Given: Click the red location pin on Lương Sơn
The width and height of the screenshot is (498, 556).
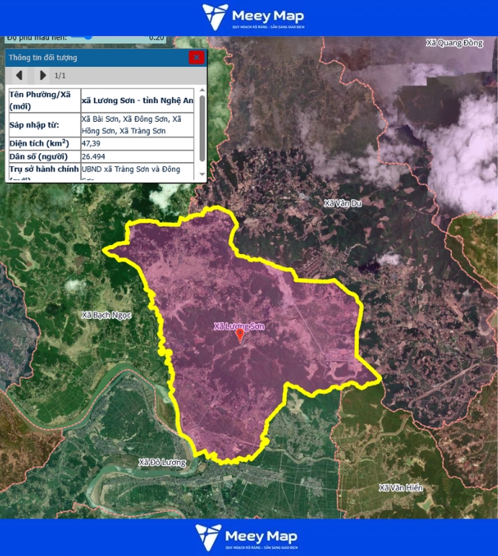Looking at the screenshot, I should tap(240, 335).
